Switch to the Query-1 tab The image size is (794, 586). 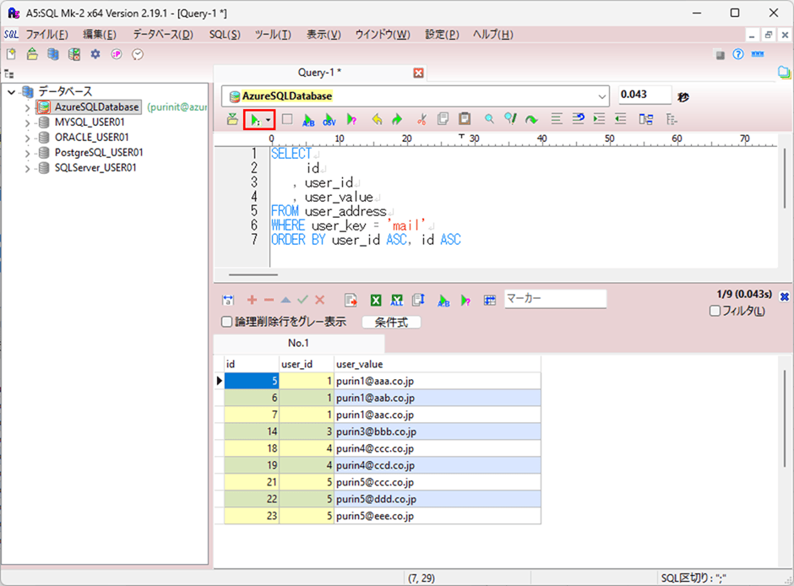[x=319, y=73]
